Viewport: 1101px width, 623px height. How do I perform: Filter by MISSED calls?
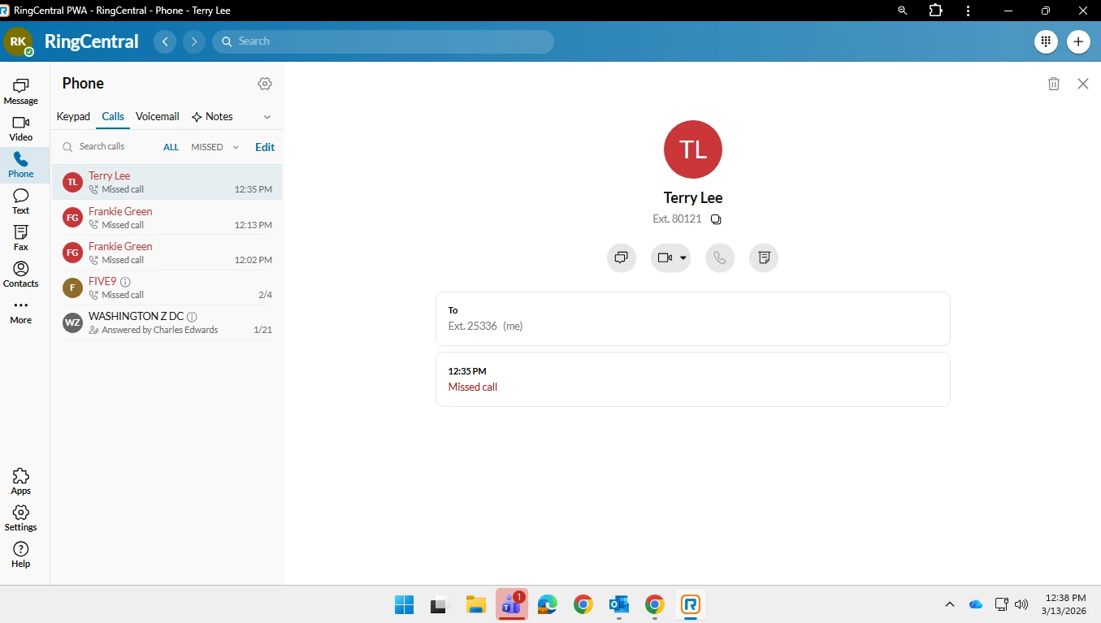click(207, 147)
